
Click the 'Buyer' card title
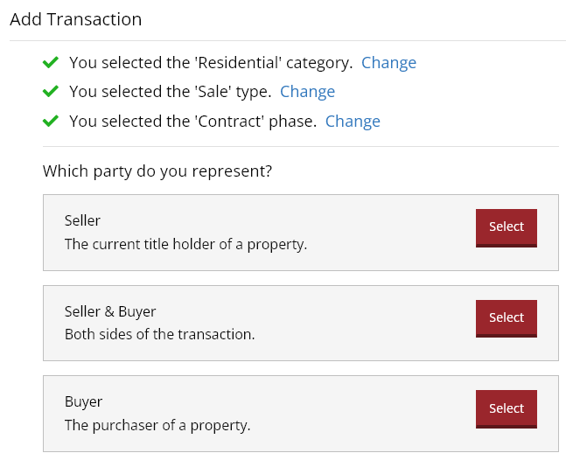83,402
